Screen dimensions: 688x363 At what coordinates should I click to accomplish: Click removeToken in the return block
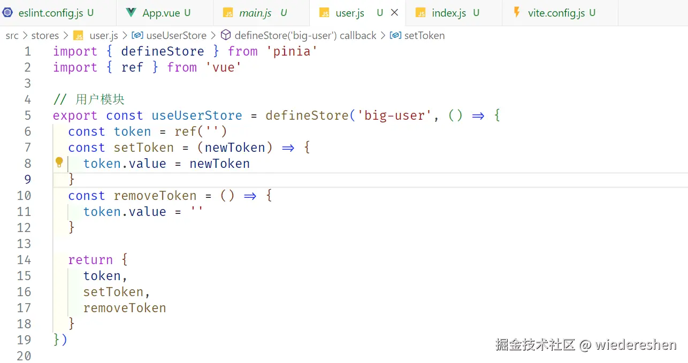(125, 308)
